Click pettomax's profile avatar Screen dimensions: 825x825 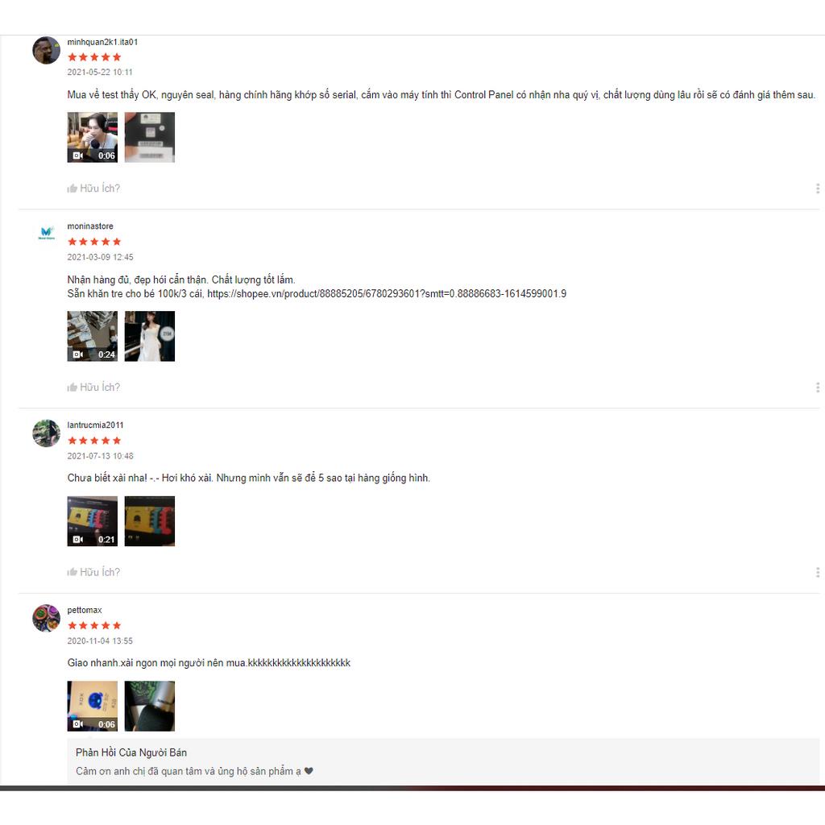click(x=46, y=618)
